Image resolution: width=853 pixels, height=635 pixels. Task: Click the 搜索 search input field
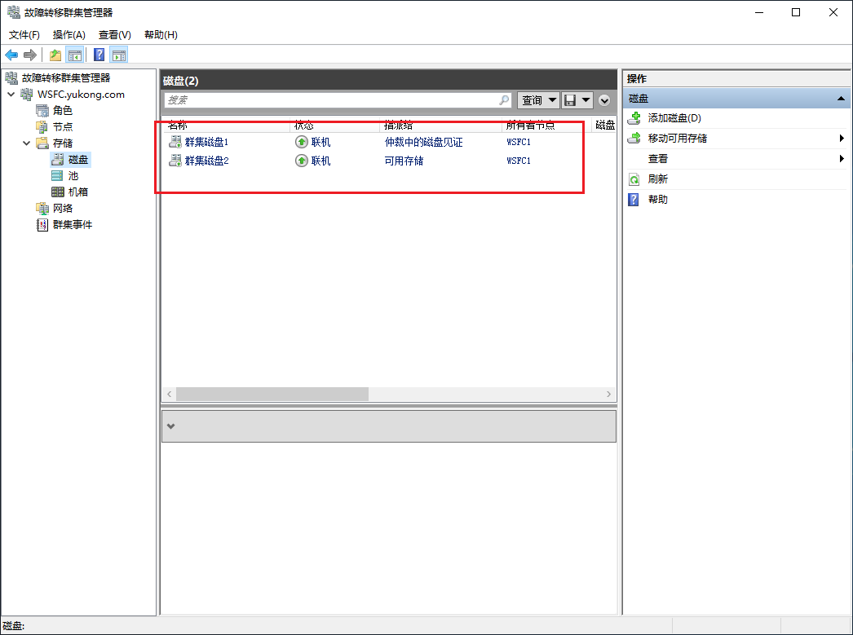330,100
